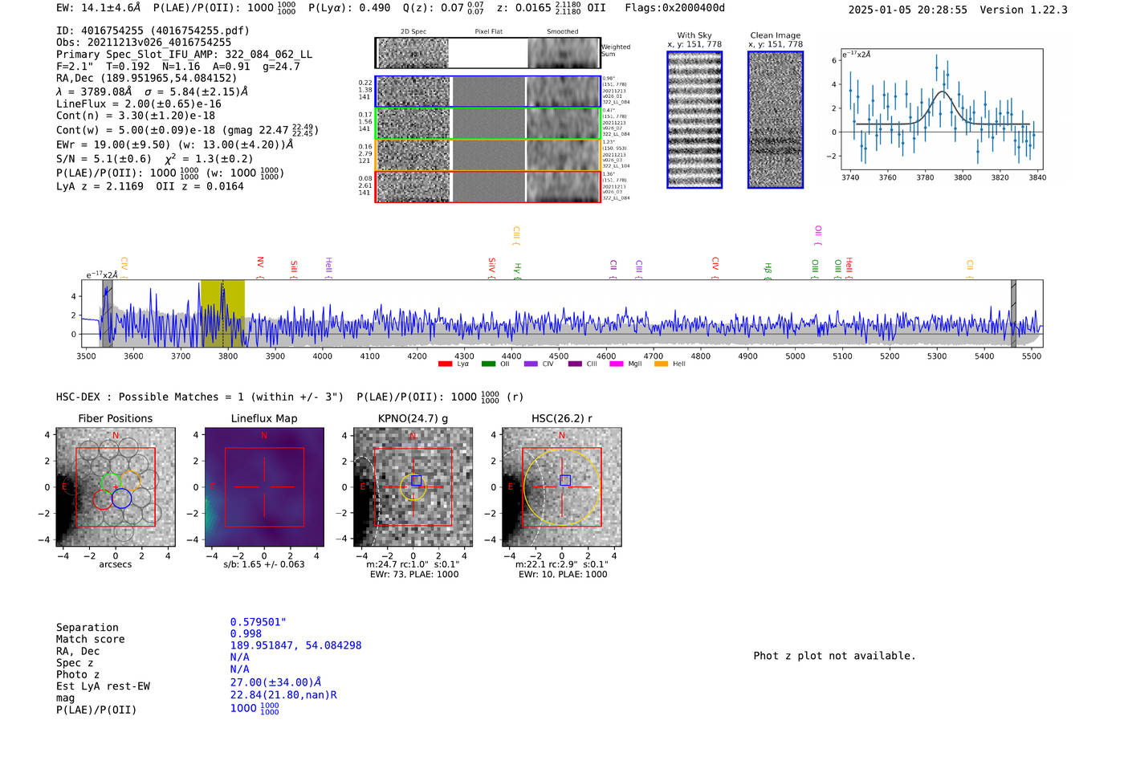Click the Phot z plot not available message

click(x=834, y=656)
